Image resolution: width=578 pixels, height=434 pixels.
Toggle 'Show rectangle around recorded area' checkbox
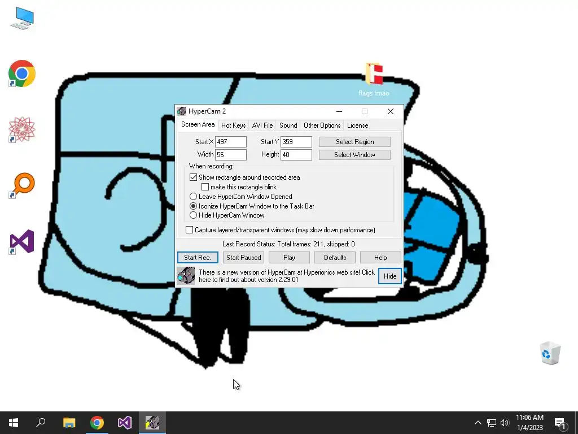[193, 177]
